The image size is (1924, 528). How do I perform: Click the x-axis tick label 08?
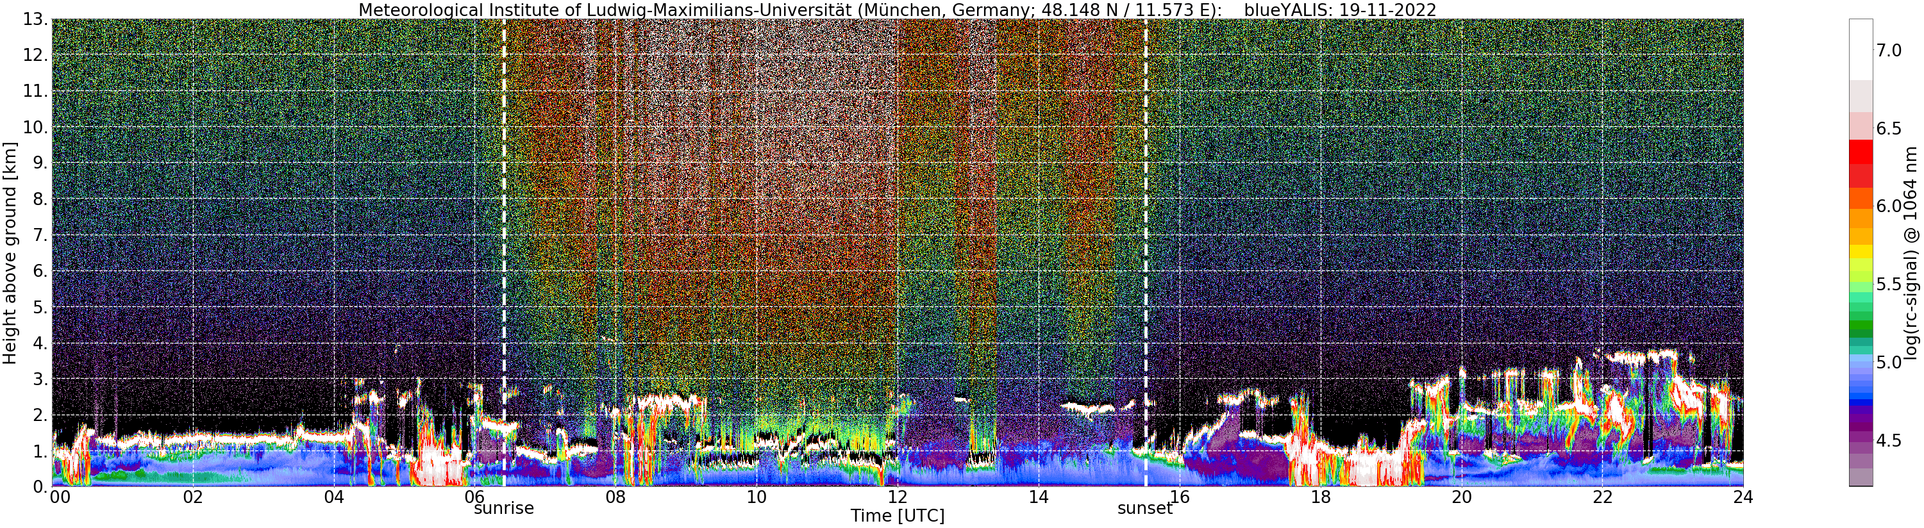(x=615, y=497)
